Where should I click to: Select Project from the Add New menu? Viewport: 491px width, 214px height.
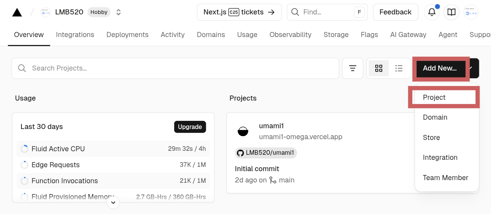point(434,97)
